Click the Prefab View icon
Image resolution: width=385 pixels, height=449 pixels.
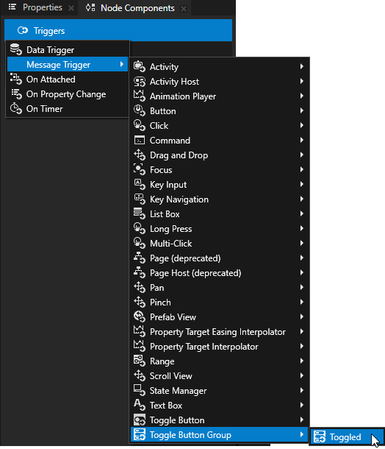point(140,317)
